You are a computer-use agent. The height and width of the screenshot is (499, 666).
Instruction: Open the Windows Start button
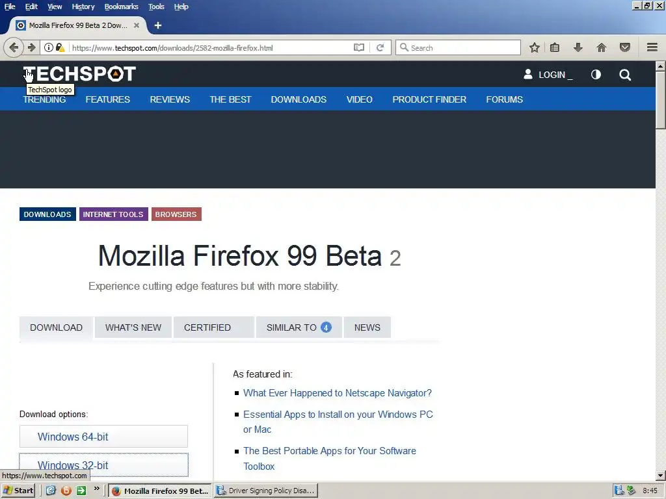point(18,491)
